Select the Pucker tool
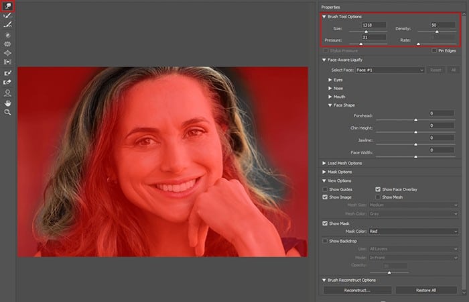The height and width of the screenshot is (302, 469). (7, 44)
